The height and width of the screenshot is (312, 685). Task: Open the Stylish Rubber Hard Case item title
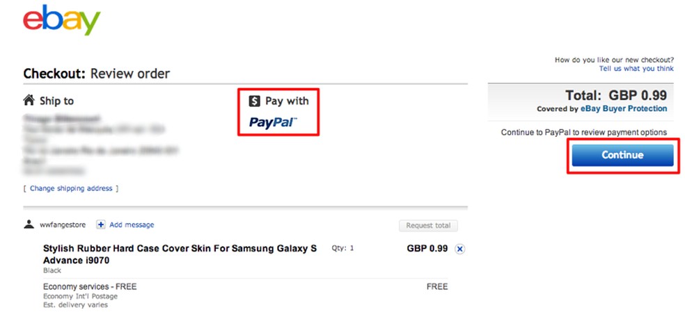(179, 254)
